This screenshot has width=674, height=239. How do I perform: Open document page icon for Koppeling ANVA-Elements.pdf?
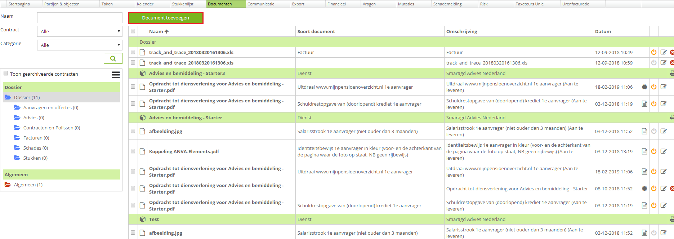(x=644, y=151)
